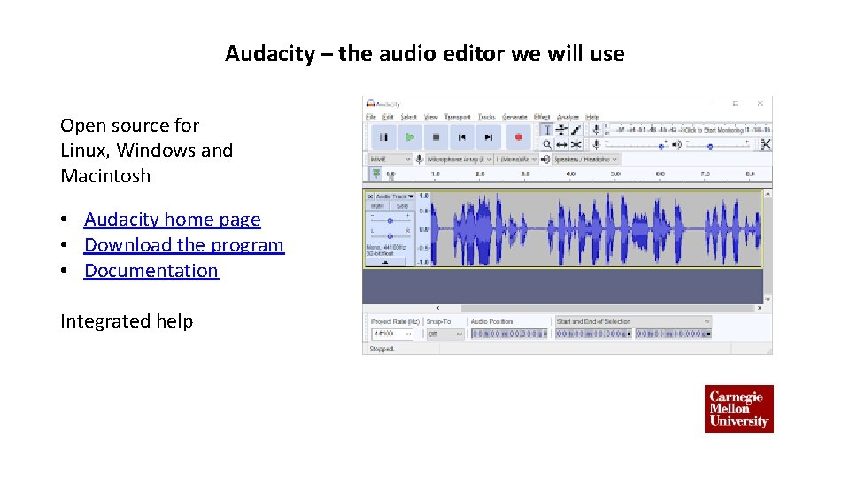Screen dimensions: 850x478
Task: Open the Select menu
Action: 409,117
